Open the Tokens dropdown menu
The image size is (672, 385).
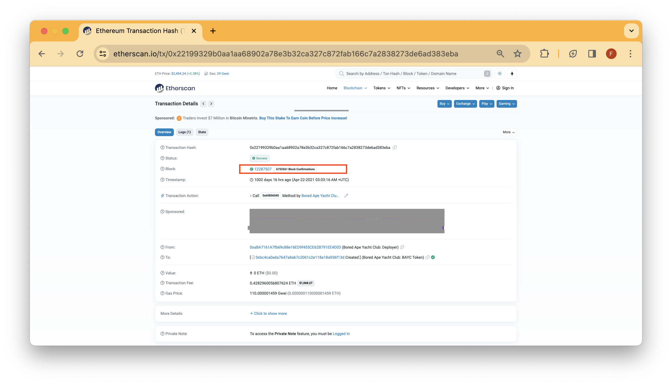pyautogui.click(x=382, y=88)
